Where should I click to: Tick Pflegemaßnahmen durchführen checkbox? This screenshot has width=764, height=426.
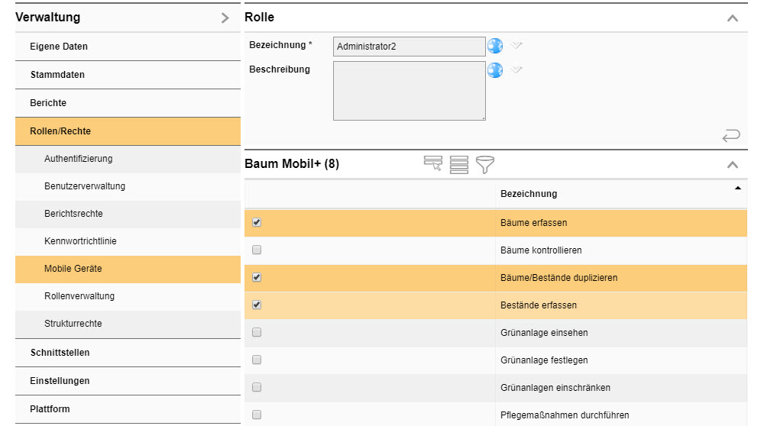pyautogui.click(x=257, y=415)
